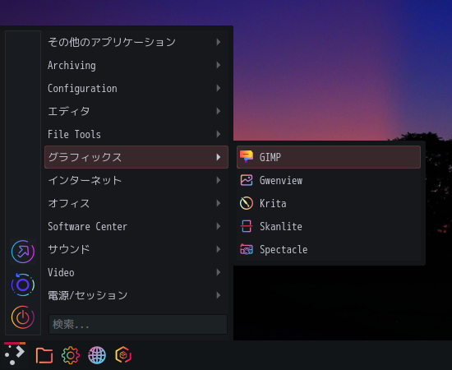Open the Video category
The height and width of the screenshot is (370, 452).
pos(136,272)
